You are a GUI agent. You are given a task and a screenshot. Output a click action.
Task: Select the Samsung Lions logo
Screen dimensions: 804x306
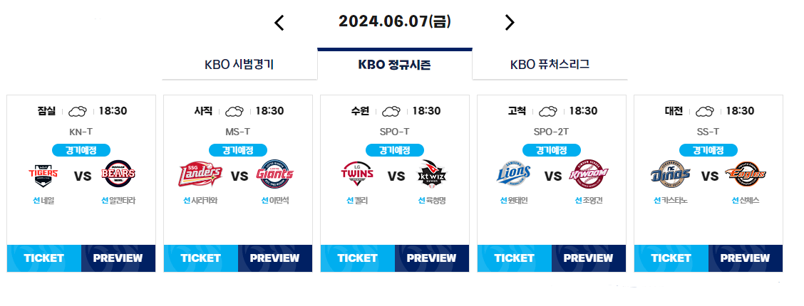514,174
